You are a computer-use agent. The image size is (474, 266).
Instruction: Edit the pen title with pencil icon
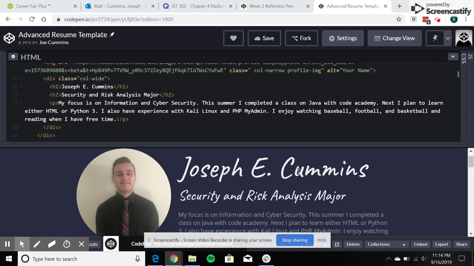tap(112, 34)
